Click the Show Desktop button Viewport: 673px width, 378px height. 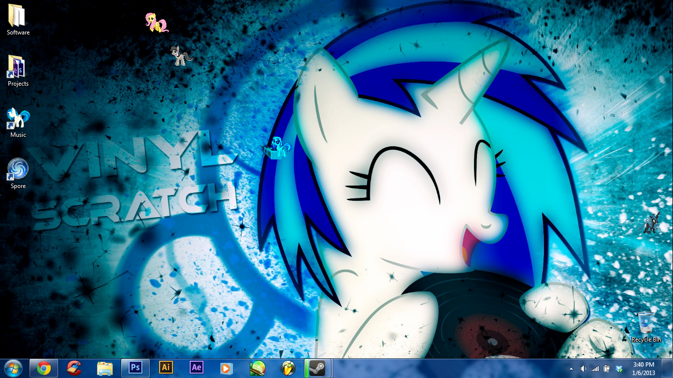pos(669,368)
